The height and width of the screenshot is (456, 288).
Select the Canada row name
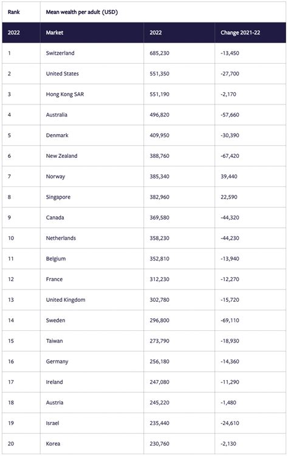[x=55, y=217]
